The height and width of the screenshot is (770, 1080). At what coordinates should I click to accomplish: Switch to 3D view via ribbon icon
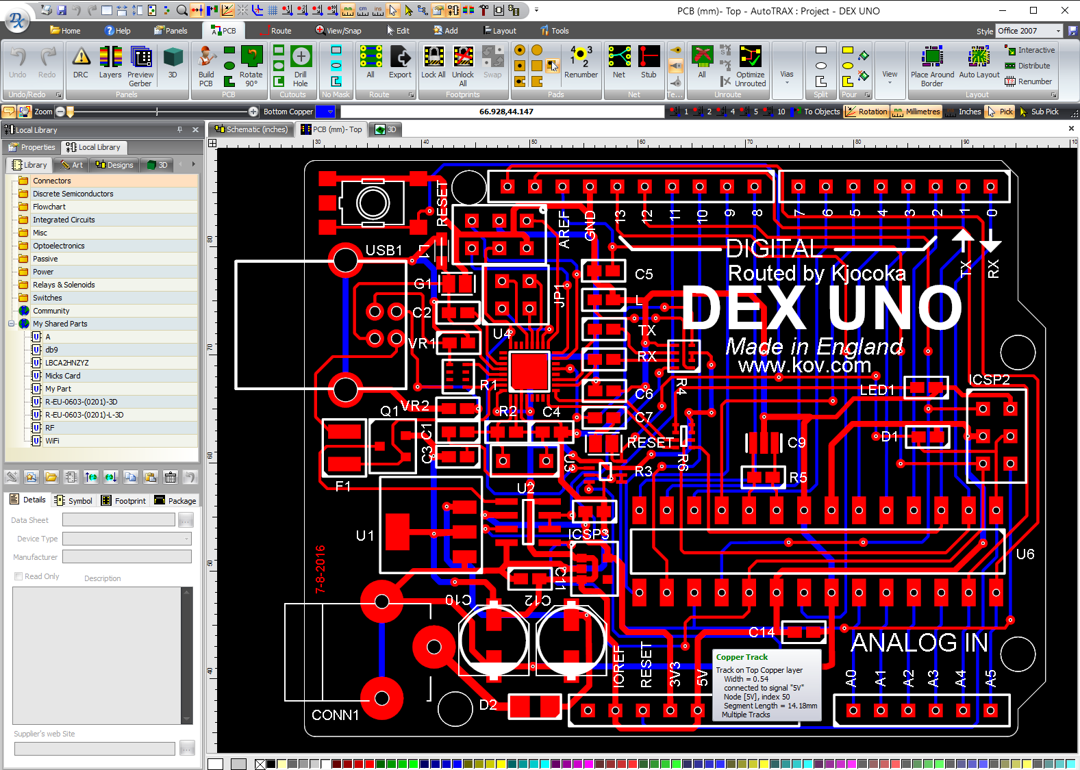[x=173, y=63]
